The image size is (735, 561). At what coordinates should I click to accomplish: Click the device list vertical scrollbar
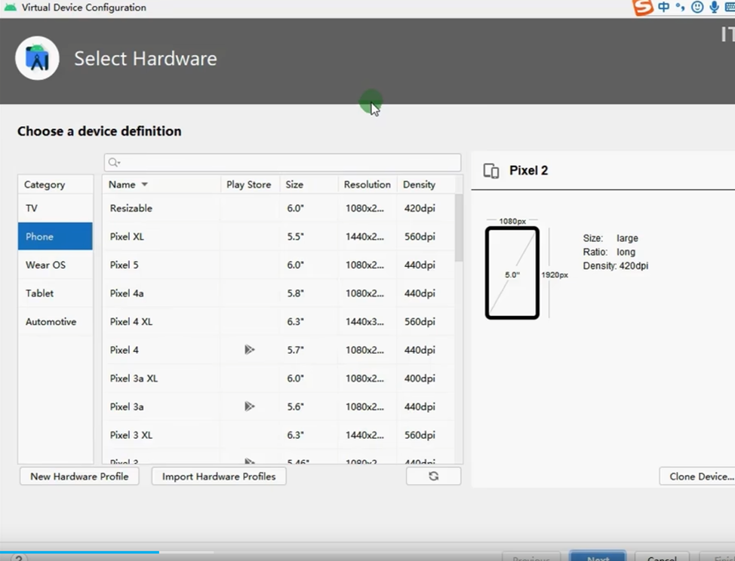point(459,228)
